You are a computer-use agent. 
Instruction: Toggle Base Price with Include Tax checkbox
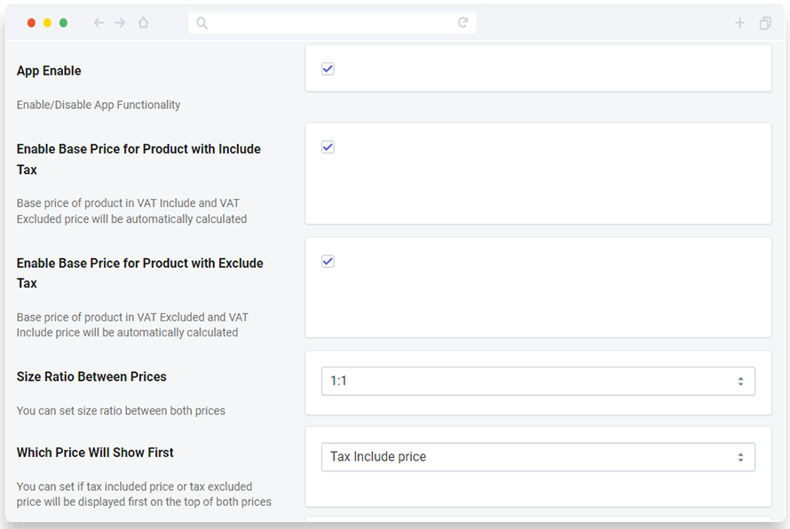point(328,147)
